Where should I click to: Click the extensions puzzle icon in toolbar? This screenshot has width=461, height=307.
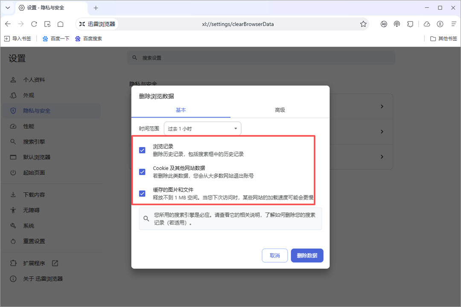410,24
